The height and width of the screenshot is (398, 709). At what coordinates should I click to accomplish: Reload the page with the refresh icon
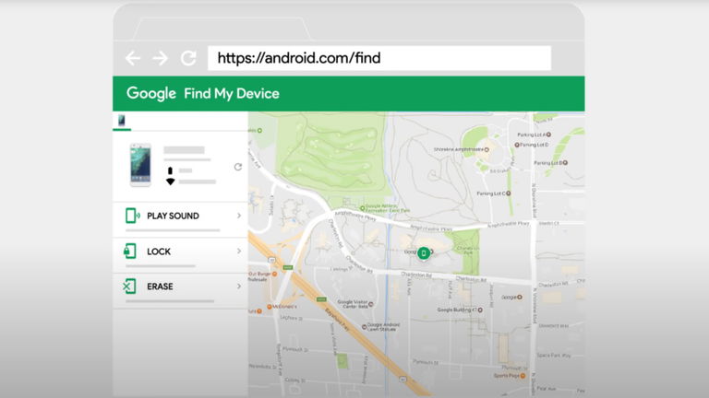click(x=188, y=58)
